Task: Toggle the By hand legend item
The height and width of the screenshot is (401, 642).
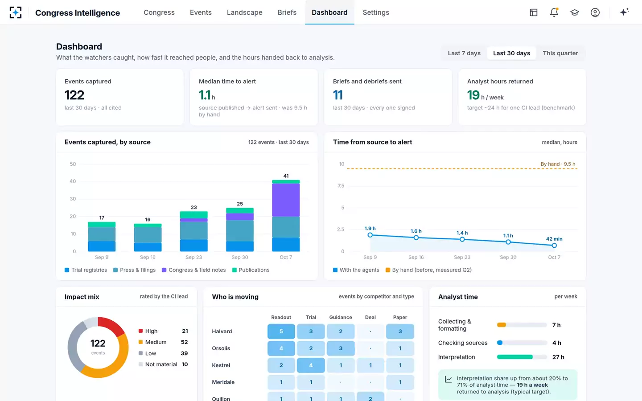Action: tap(429, 270)
